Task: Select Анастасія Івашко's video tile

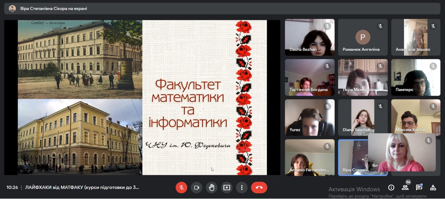Action: (x=416, y=37)
